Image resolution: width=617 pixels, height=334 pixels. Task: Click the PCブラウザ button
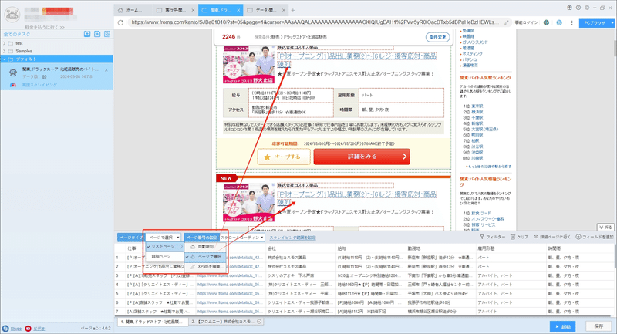tap(594, 23)
